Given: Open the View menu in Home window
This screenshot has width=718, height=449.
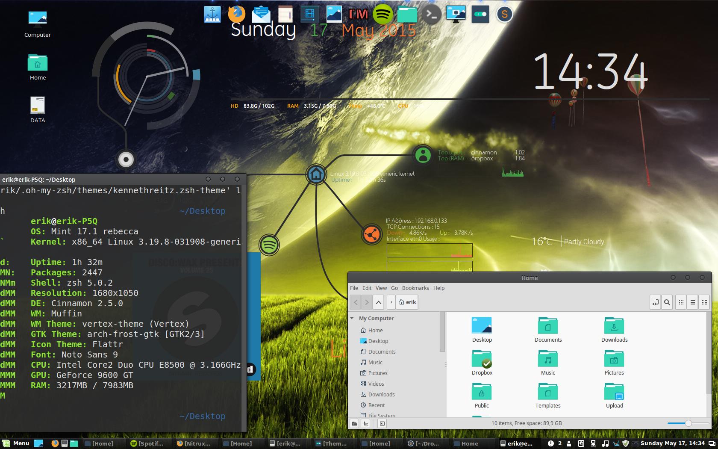Looking at the screenshot, I should tap(381, 288).
